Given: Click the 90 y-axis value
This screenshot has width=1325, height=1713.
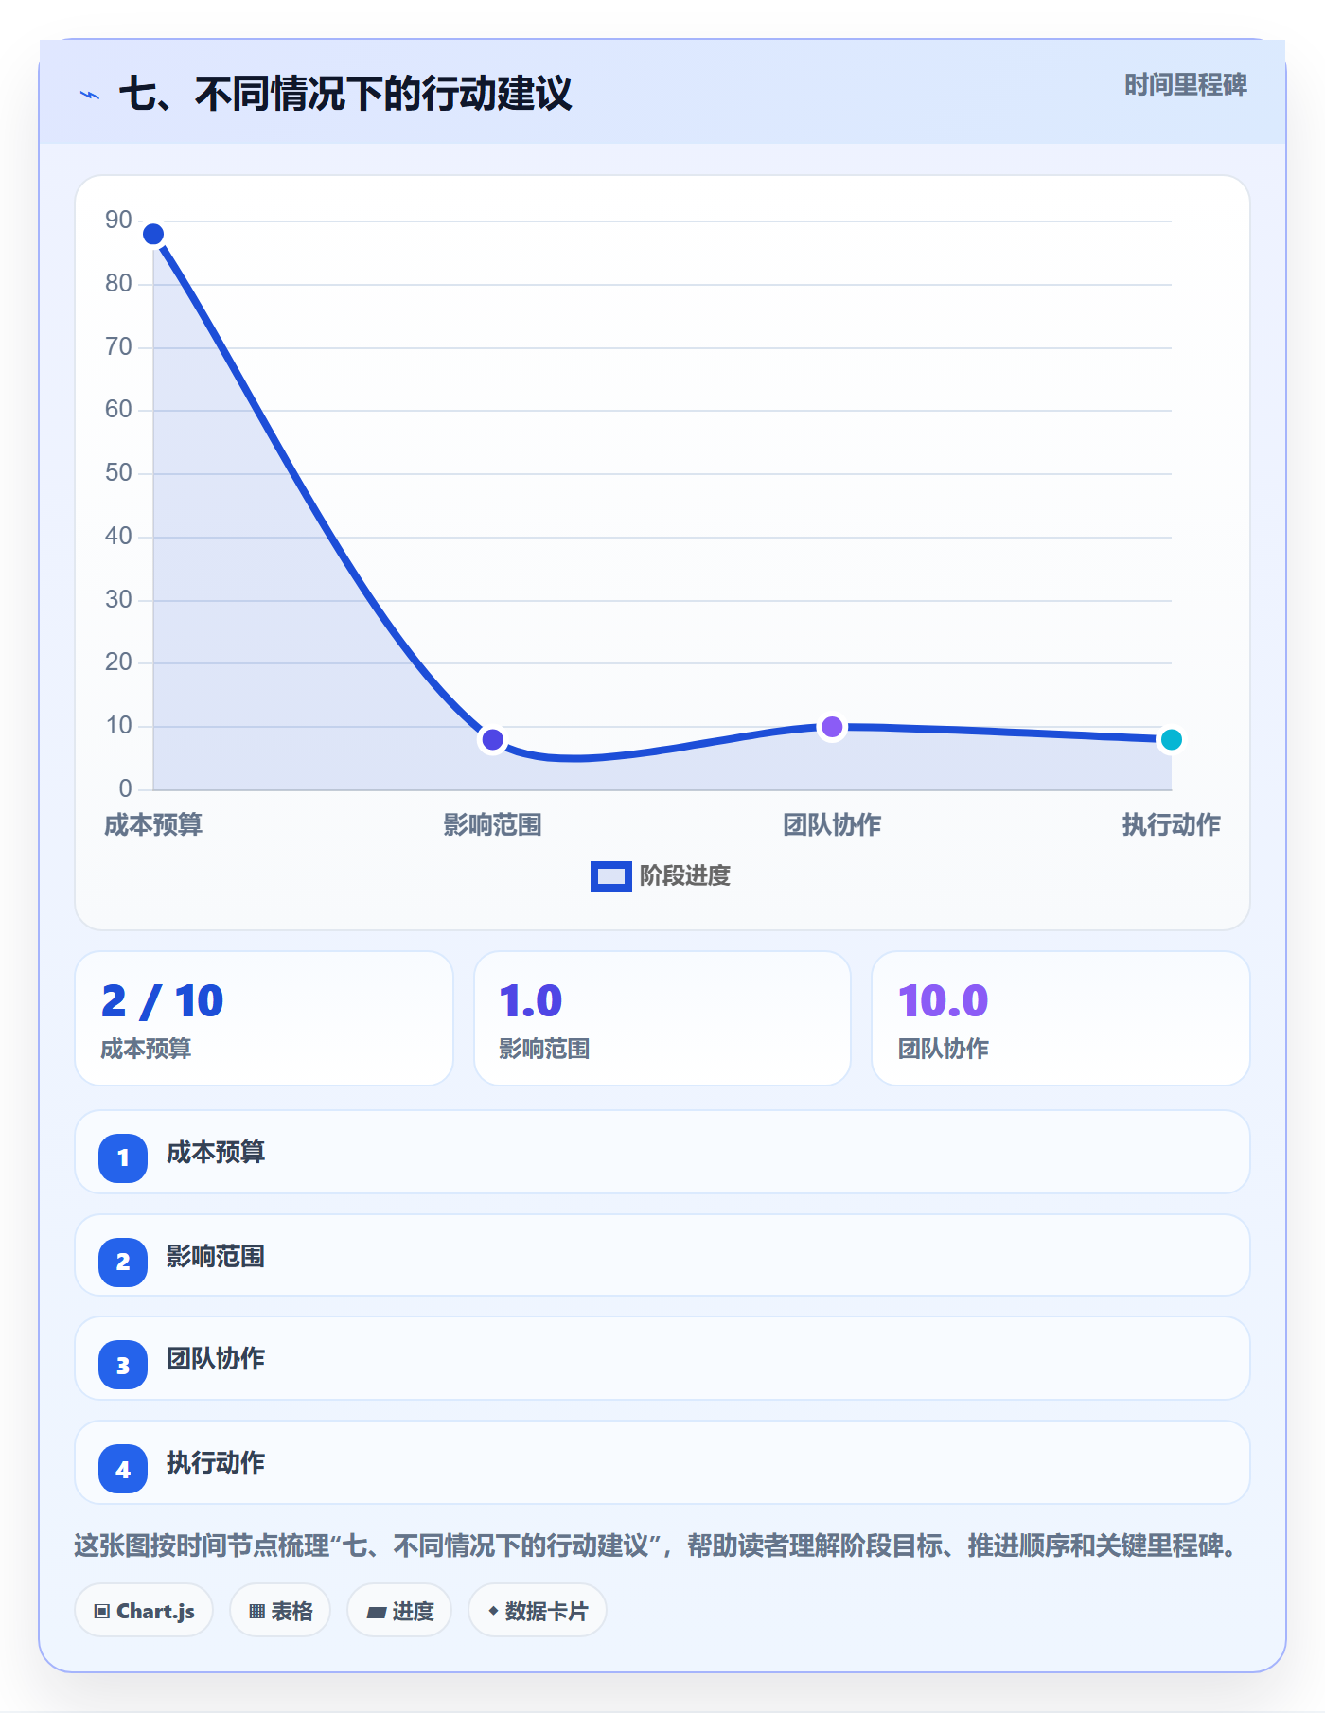Looking at the screenshot, I should (118, 221).
